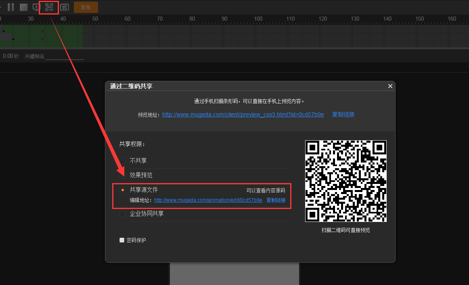Image resolution: width=469 pixels, height=285 pixels.
Task: Click frame 60 on the timeline ruler
Action: pyautogui.click(x=128, y=19)
